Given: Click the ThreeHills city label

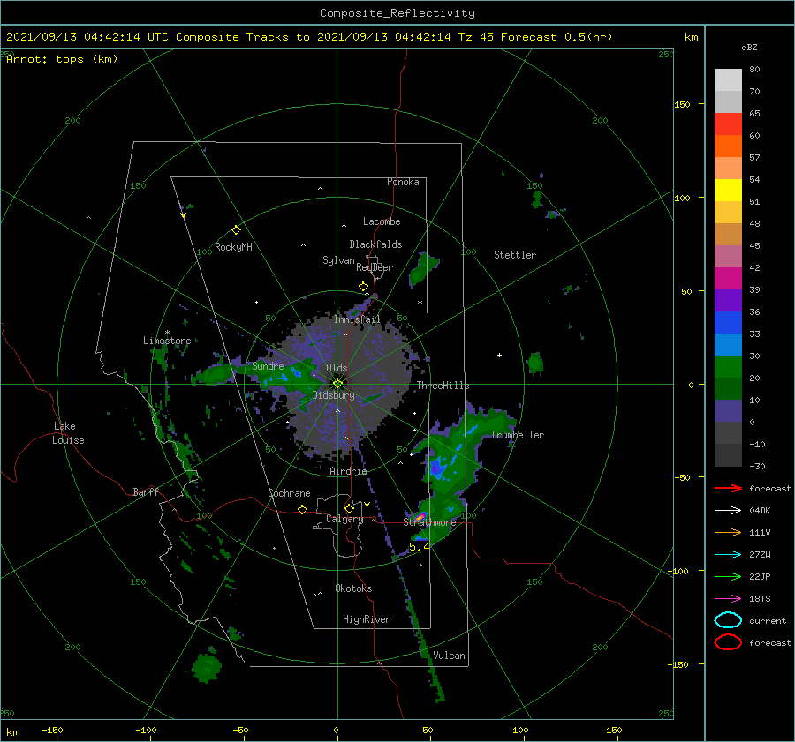Looking at the screenshot, I should [x=443, y=386].
